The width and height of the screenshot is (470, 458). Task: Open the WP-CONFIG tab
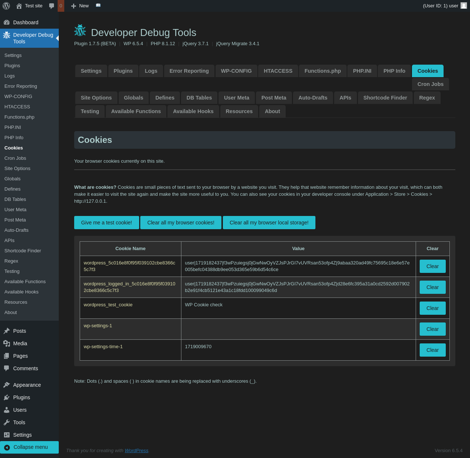236,71
